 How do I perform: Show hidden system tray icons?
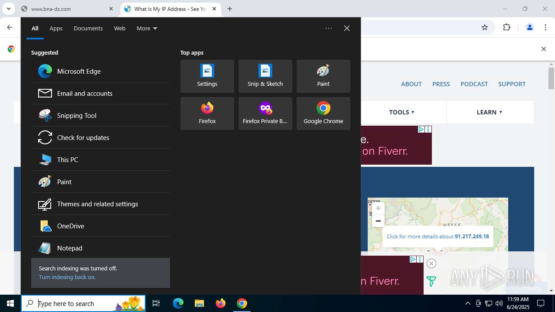pyautogui.click(x=467, y=303)
